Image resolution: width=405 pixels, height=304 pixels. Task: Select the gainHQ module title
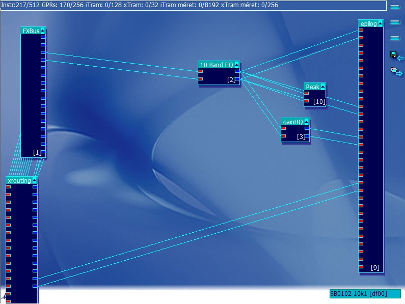click(293, 122)
